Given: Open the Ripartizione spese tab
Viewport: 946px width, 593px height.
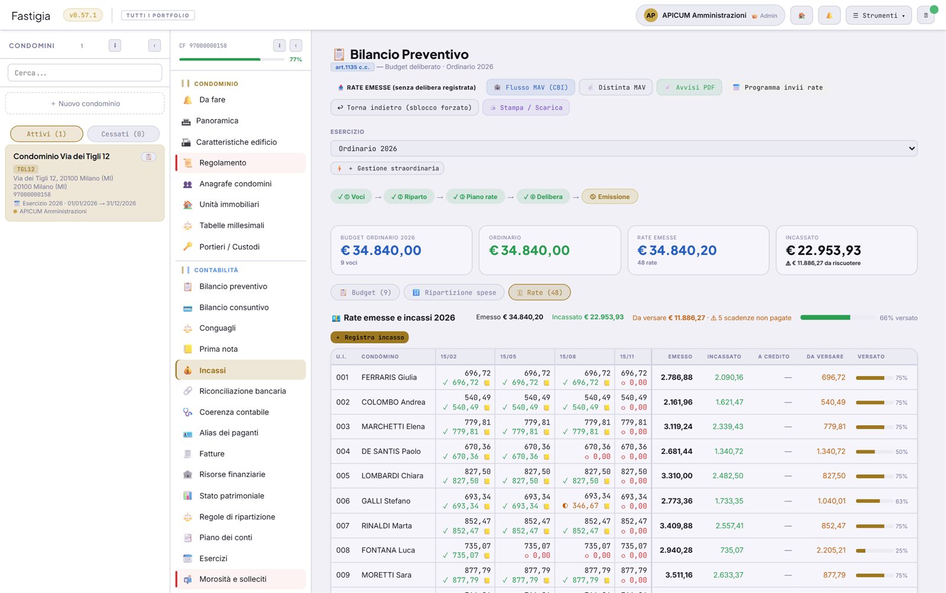Looking at the screenshot, I should (454, 292).
